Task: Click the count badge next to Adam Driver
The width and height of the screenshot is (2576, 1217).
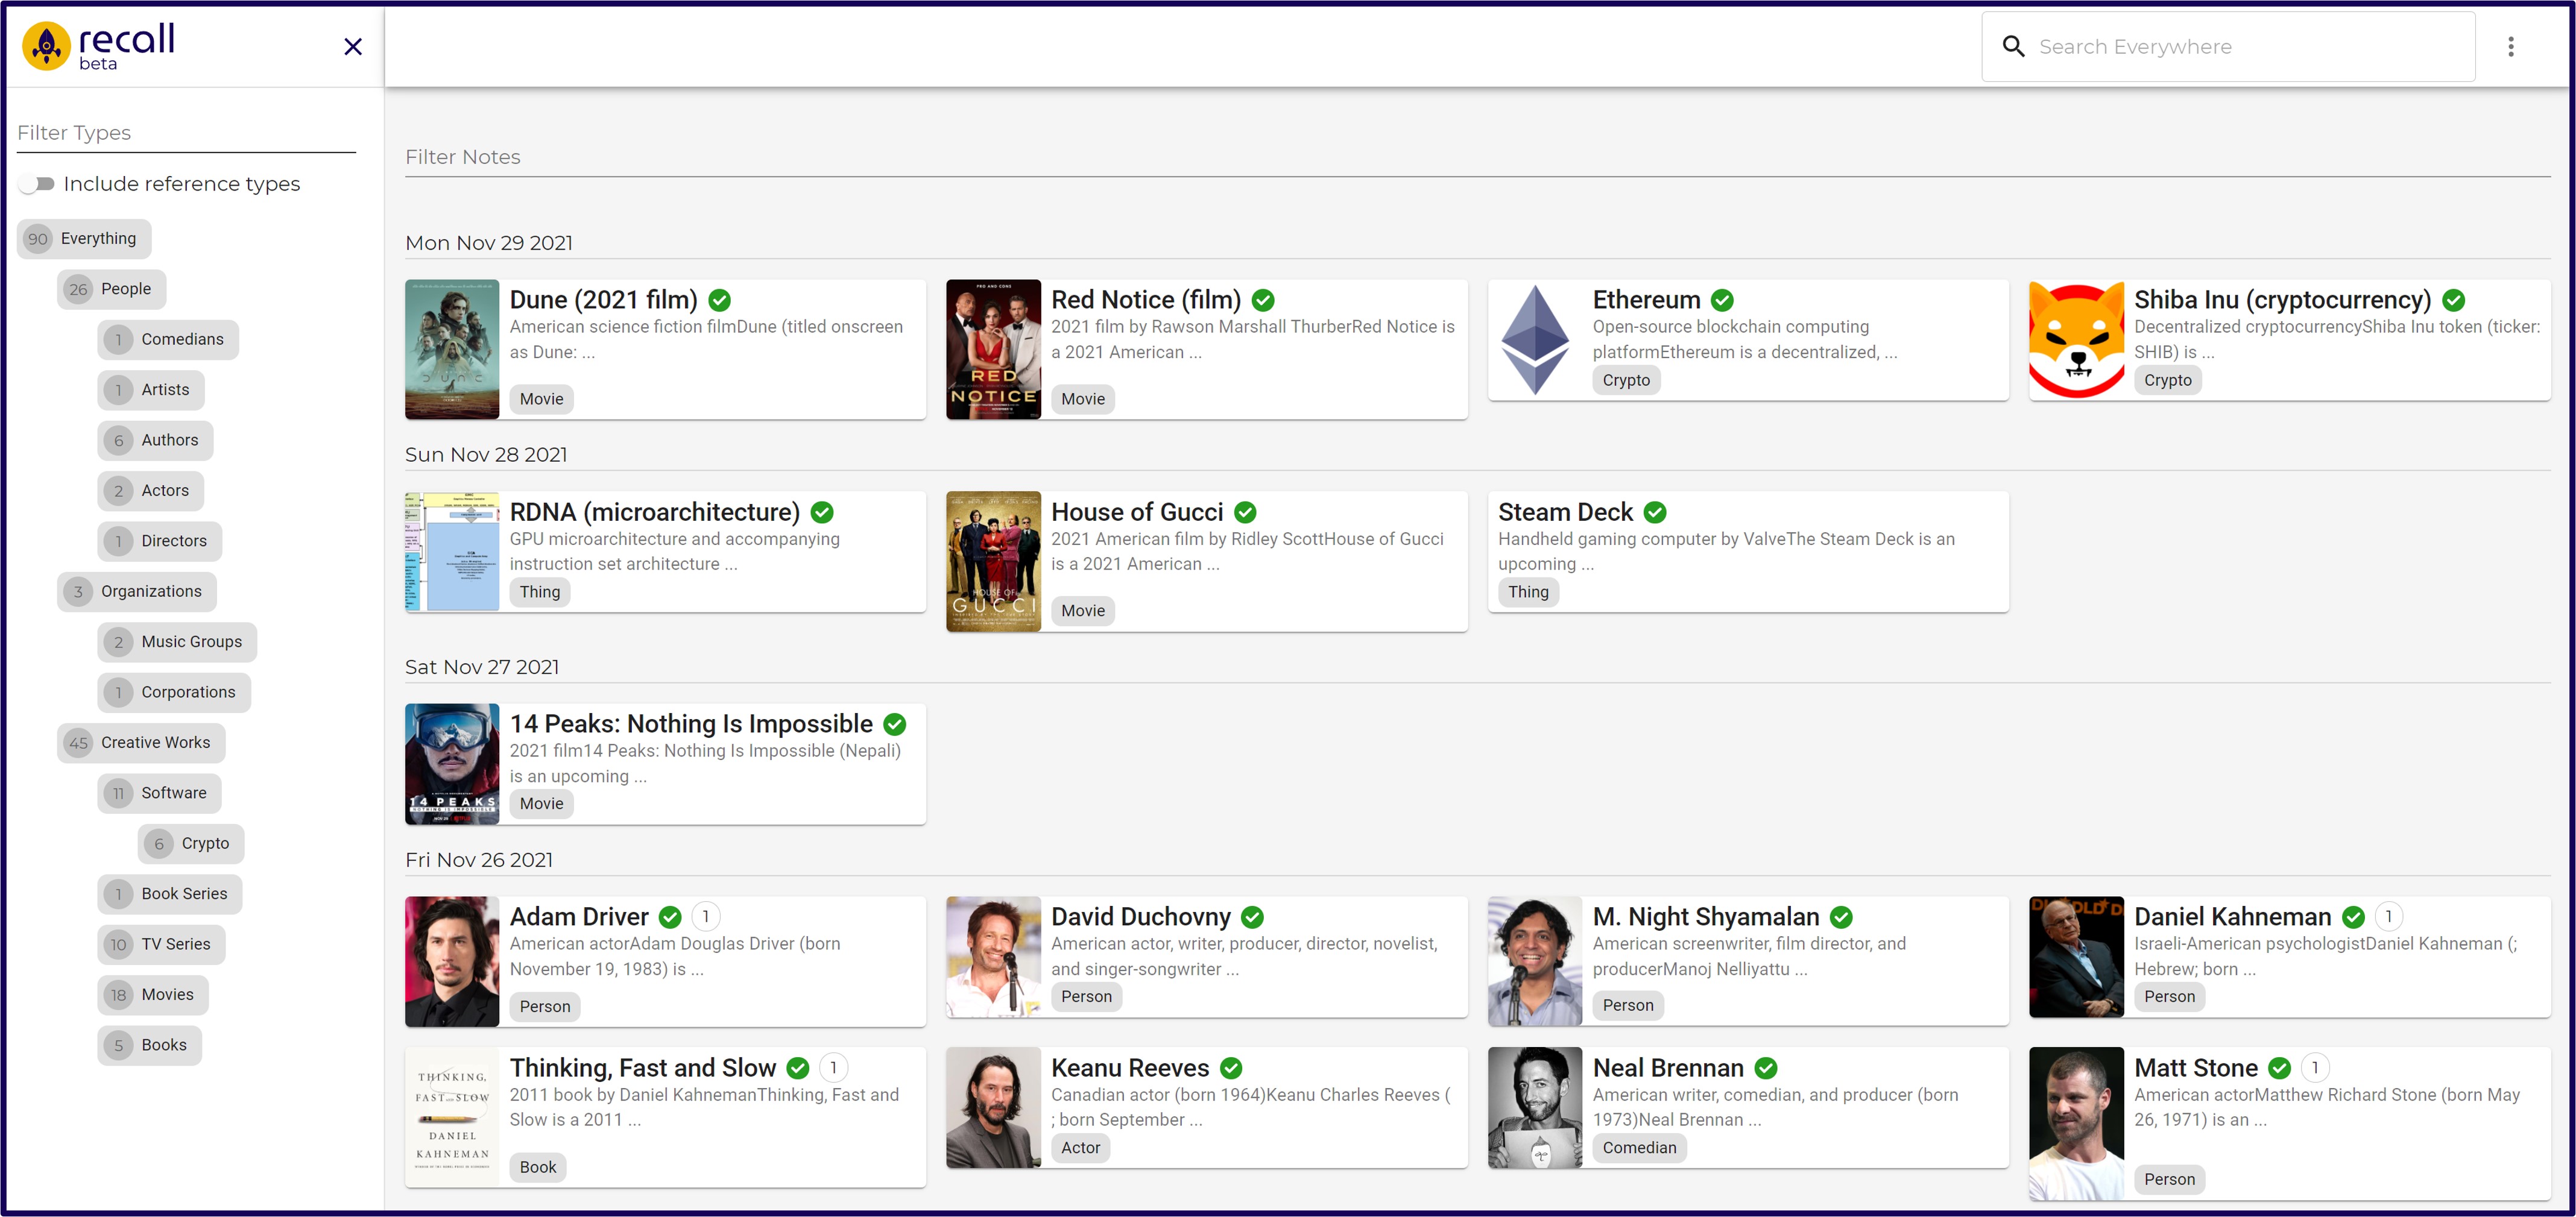Action: 706,916
